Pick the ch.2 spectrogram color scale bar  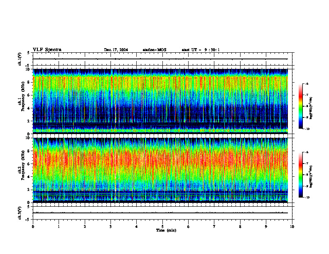[x=300, y=175]
